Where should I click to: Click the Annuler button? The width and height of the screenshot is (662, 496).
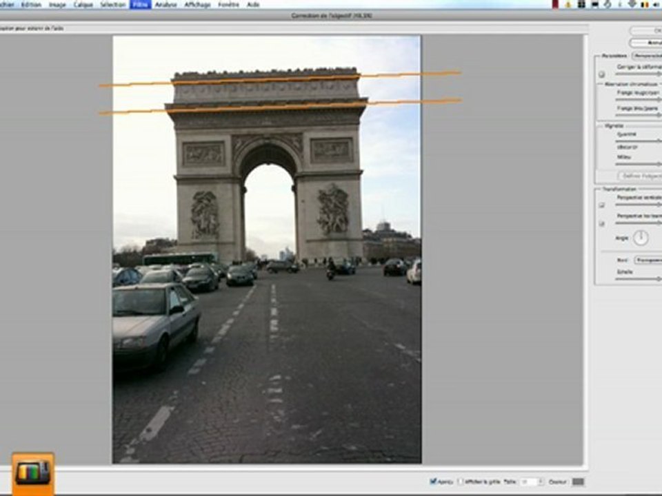coord(646,43)
